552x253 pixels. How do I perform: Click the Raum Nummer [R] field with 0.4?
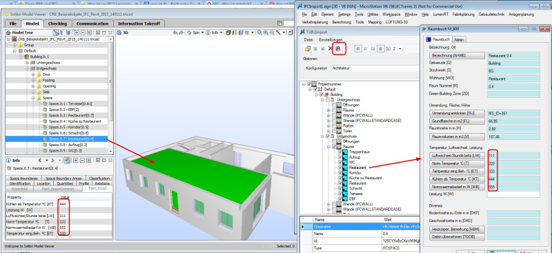coord(513,86)
